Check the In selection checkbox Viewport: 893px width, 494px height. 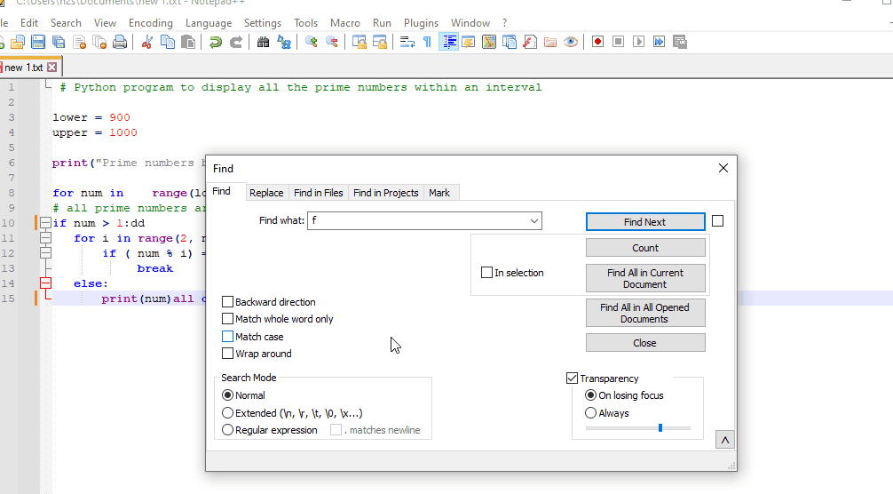486,273
